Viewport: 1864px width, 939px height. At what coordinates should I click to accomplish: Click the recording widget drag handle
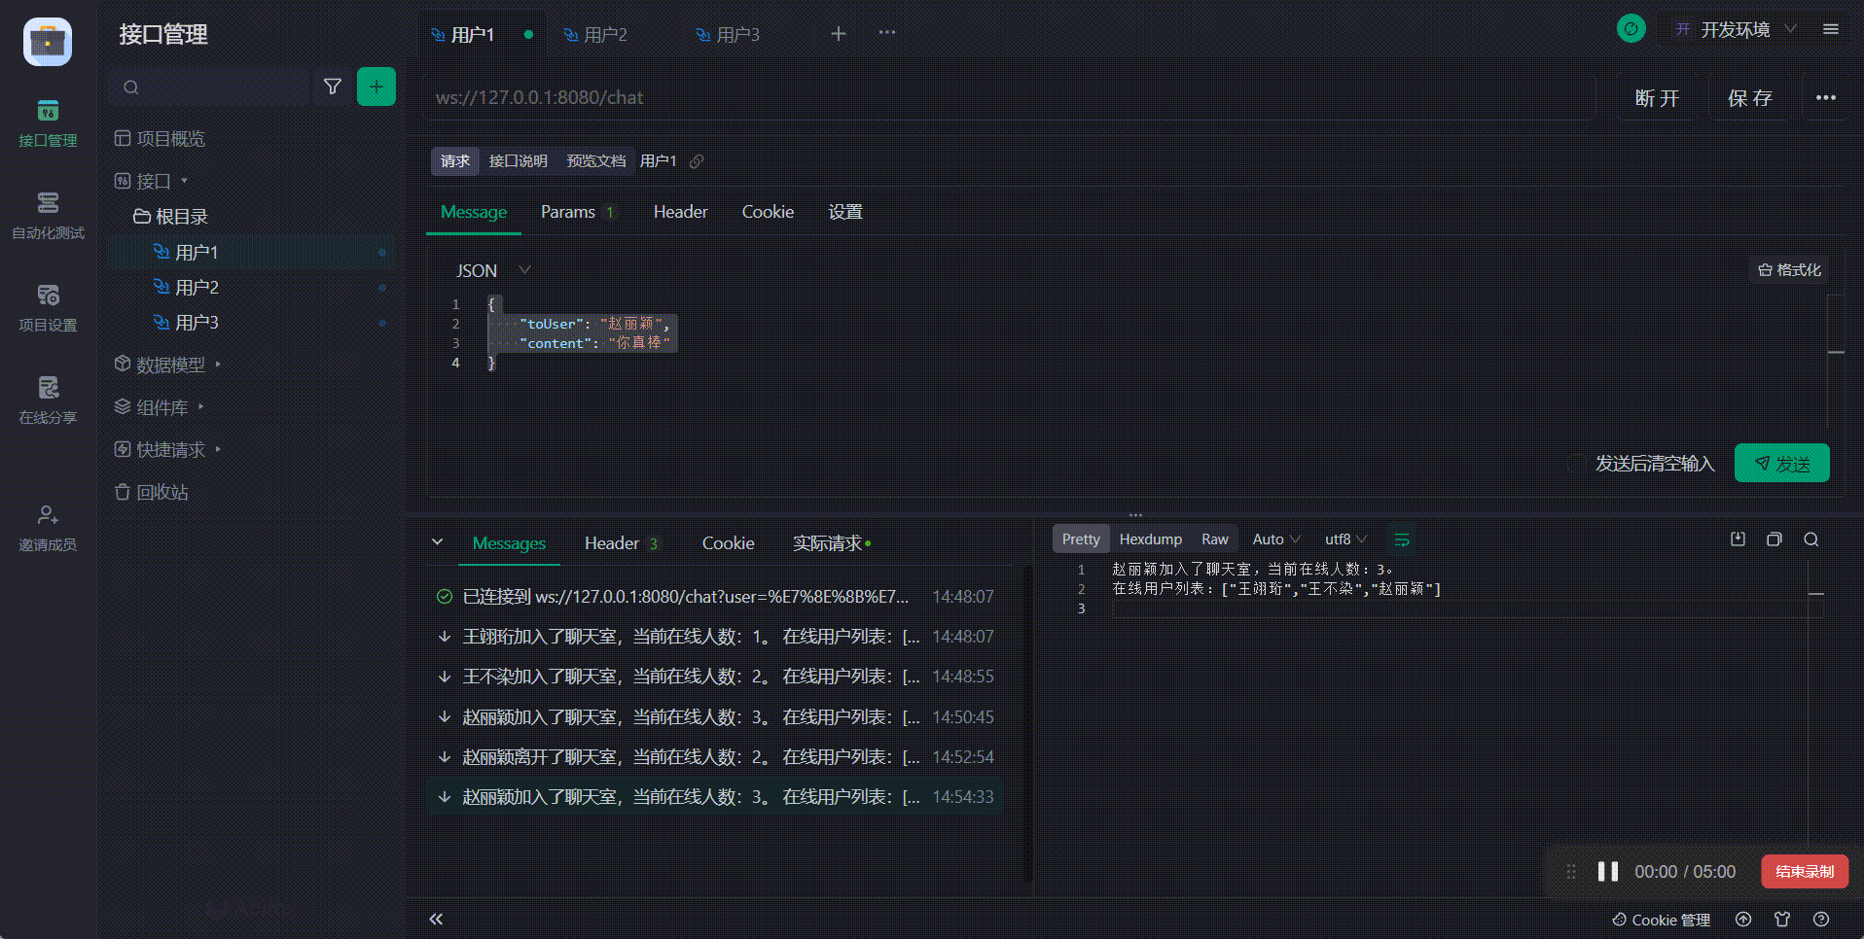1571,872
